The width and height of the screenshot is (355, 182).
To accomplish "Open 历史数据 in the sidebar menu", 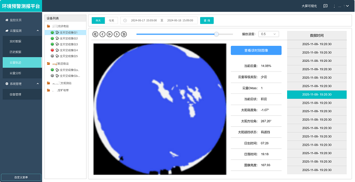I will point(16,52).
